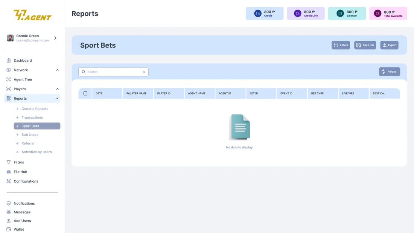Viewport: 414px width, 233px height.
Task: Open the Configurations page
Action: (x=26, y=181)
